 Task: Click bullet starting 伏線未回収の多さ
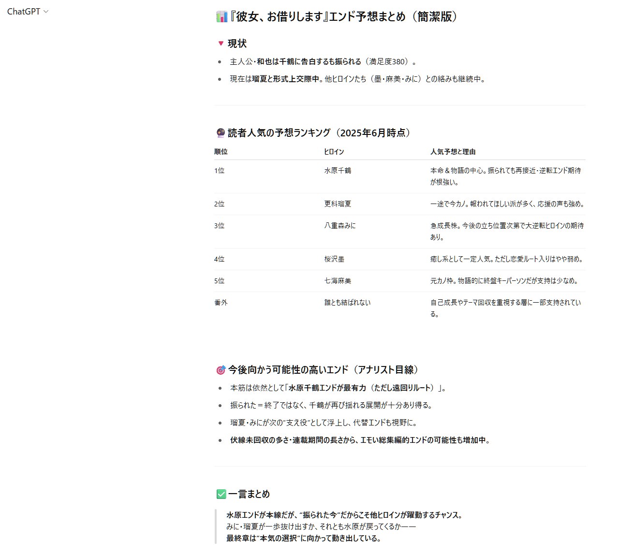click(361, 440)
